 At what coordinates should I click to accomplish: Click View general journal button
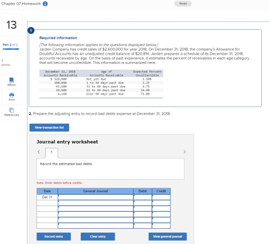168,236
